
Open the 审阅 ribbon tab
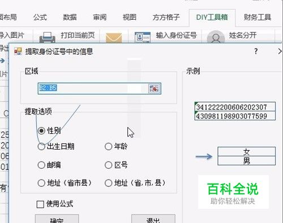point(100,18)
